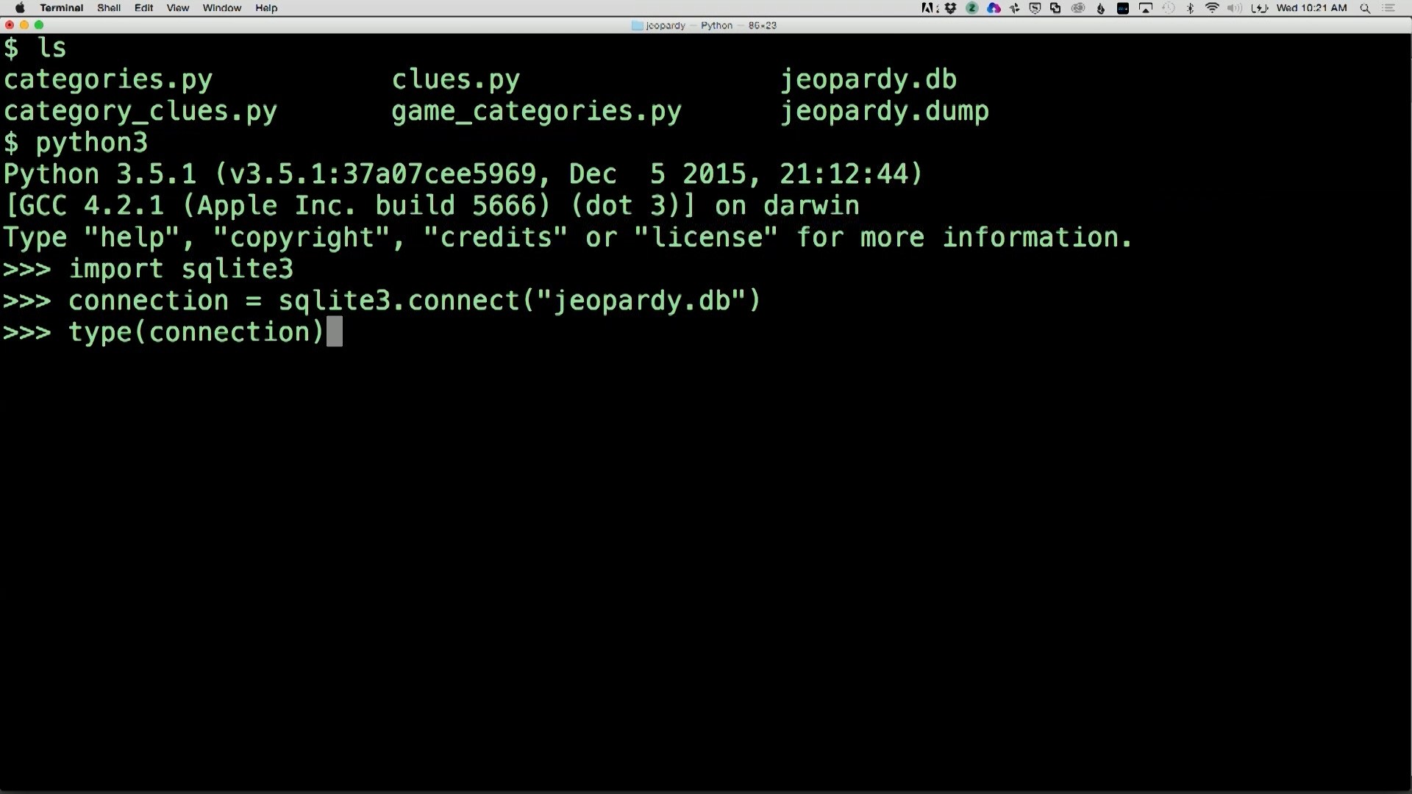Click the Edit menu item
Viewport: 1412px width, 794px height.
pyautogui.click(x=143, y=8)
